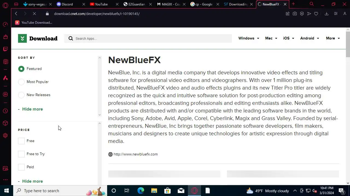Open GX Control speedometer in sidebar

tap(5, 24)
